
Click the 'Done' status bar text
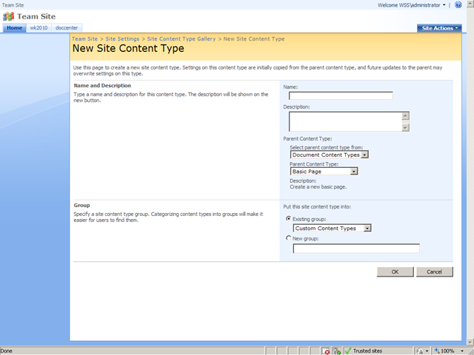pyautogui.click(x=7, y=351)
